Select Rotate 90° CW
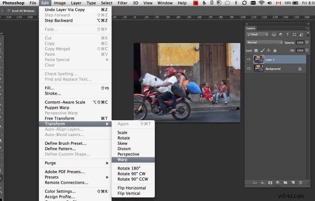315x201 pixels. 133,174
